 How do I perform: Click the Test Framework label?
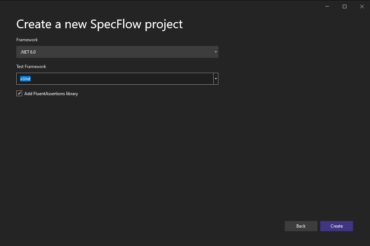31,66
